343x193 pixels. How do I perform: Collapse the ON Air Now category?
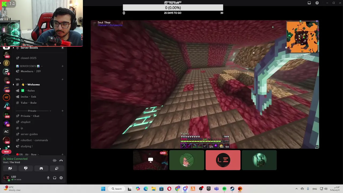[28, 154]
